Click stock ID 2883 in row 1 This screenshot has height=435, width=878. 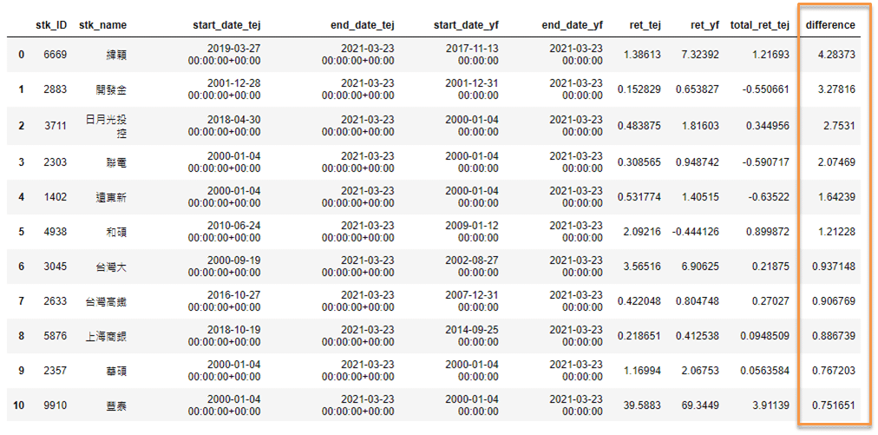tap(55, 89)
